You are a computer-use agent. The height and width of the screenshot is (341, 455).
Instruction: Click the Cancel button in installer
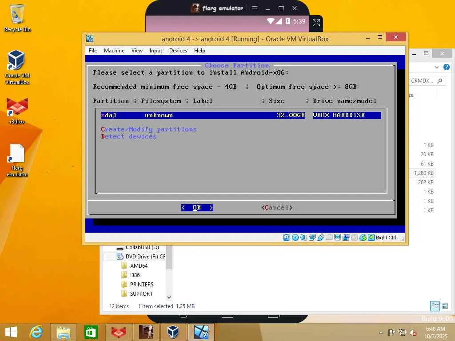coord(277,208)
